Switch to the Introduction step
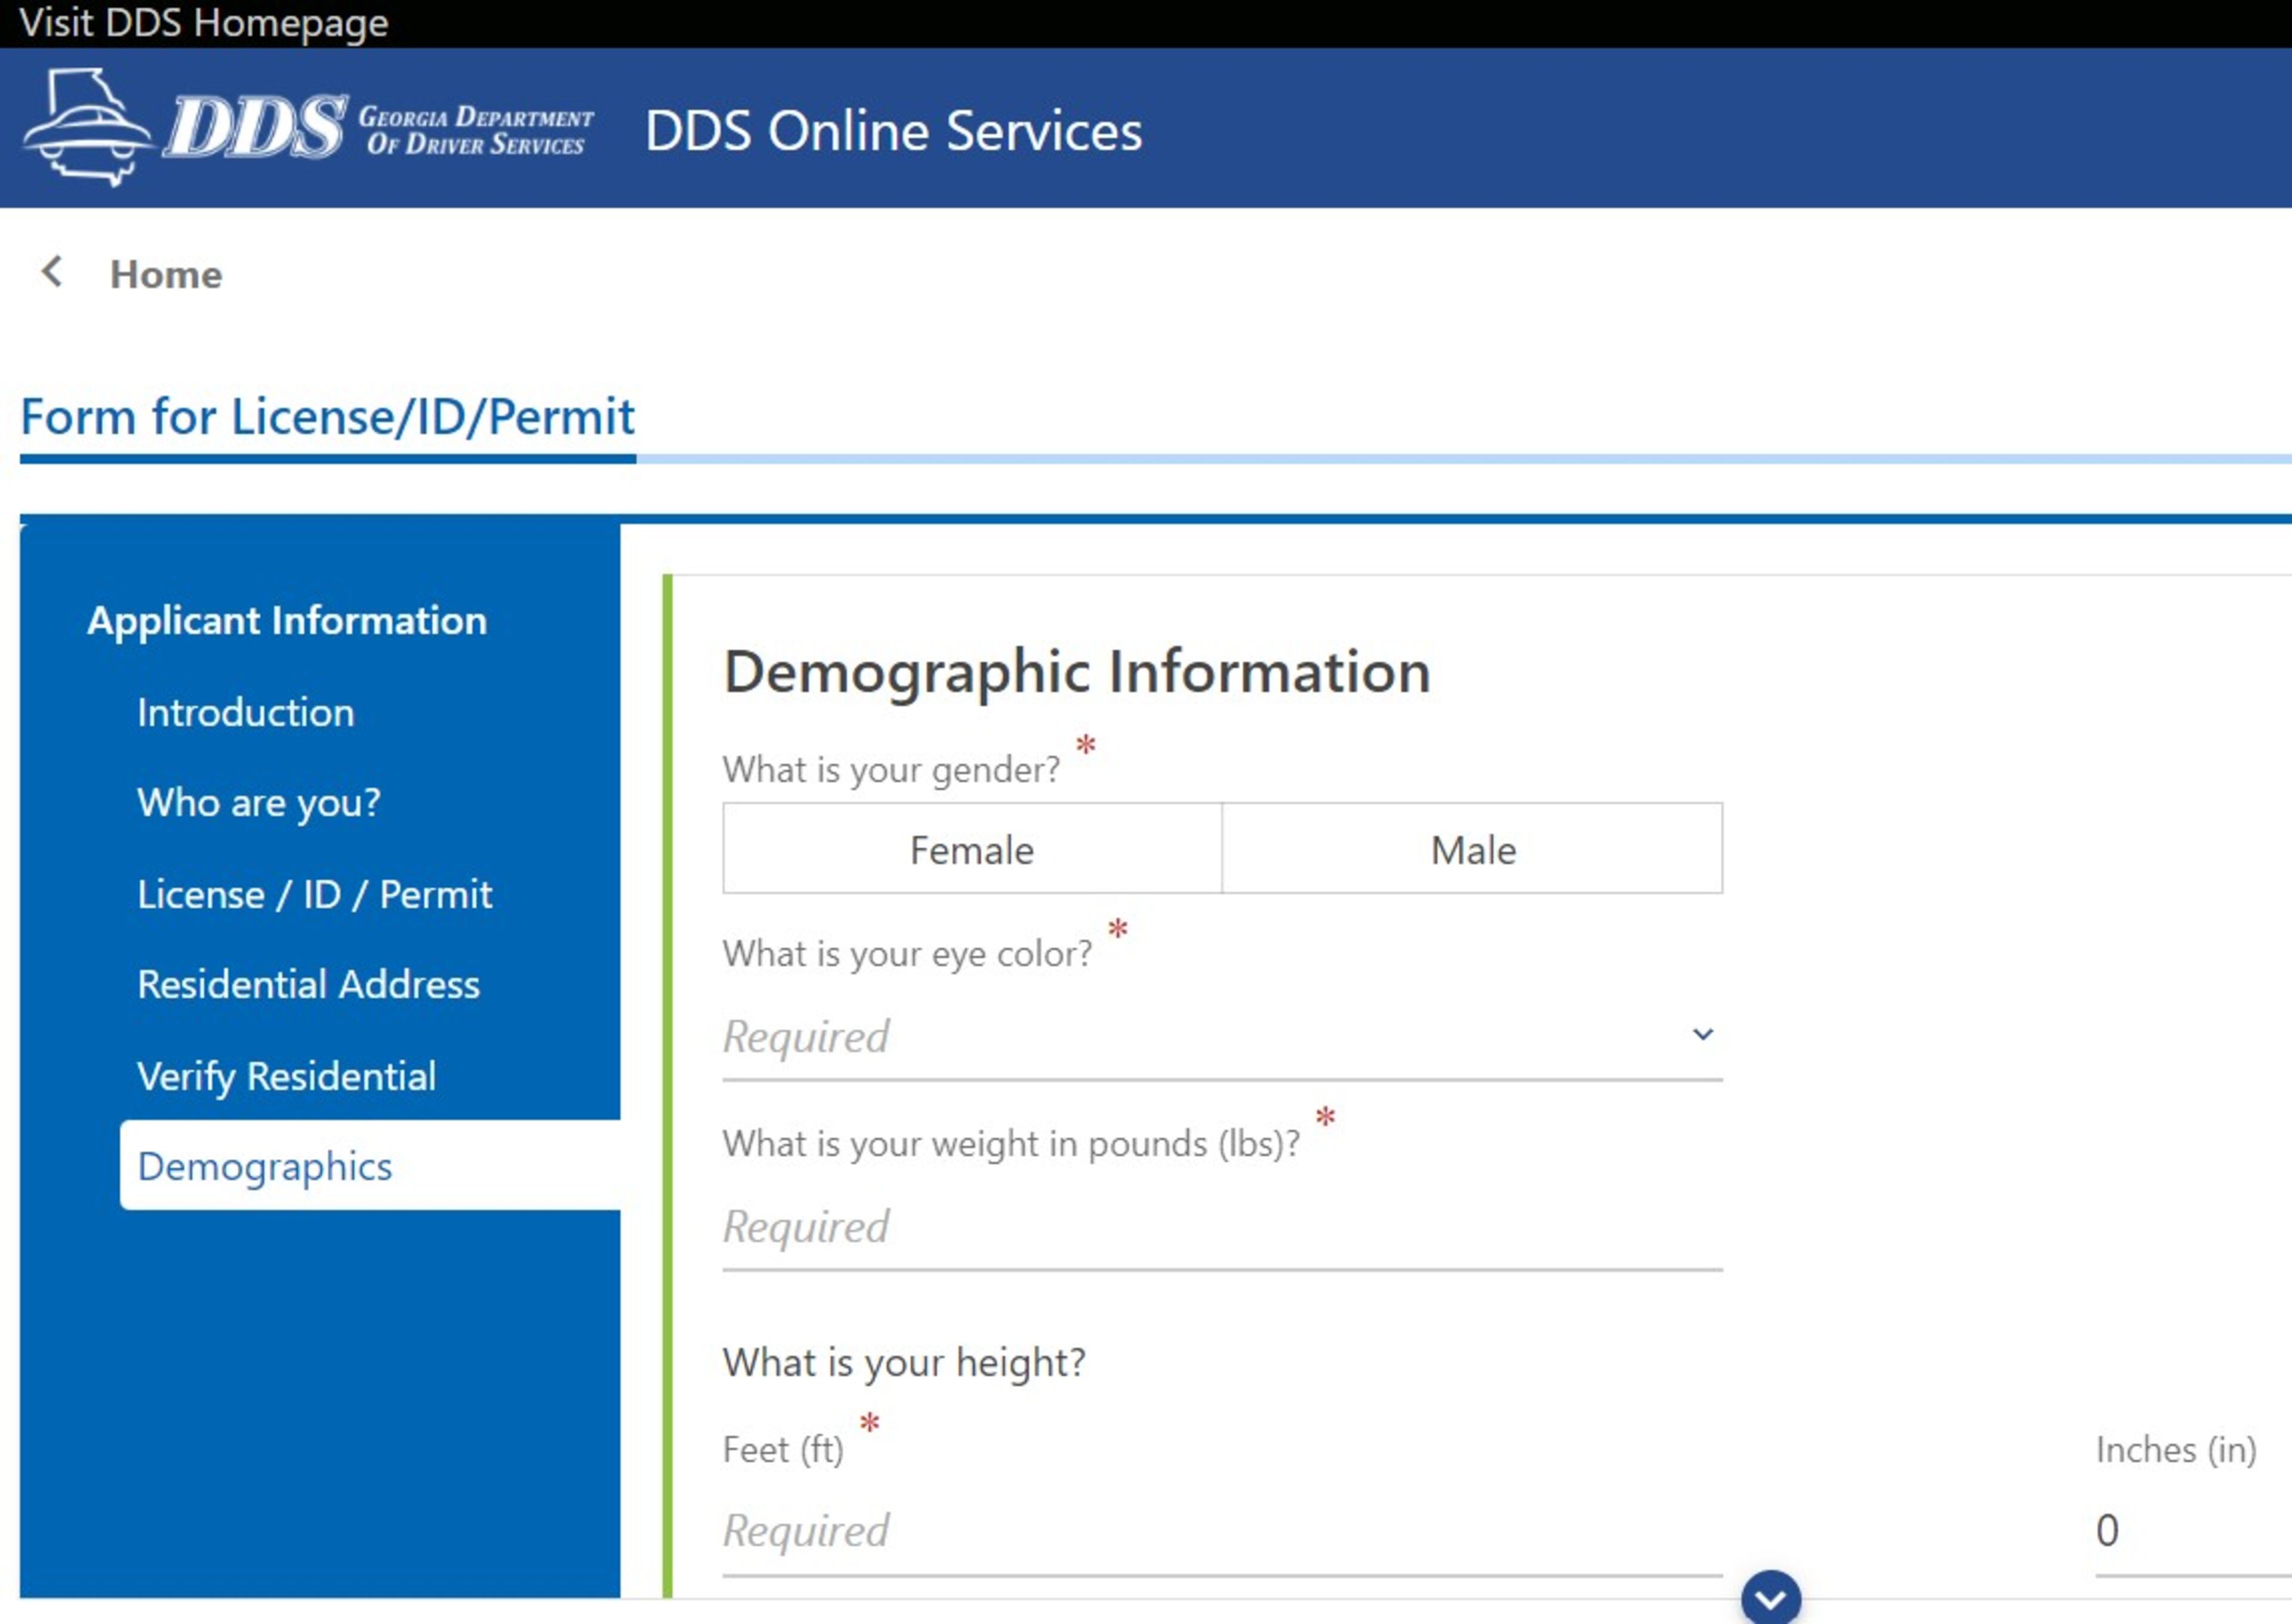 point(246,712)
